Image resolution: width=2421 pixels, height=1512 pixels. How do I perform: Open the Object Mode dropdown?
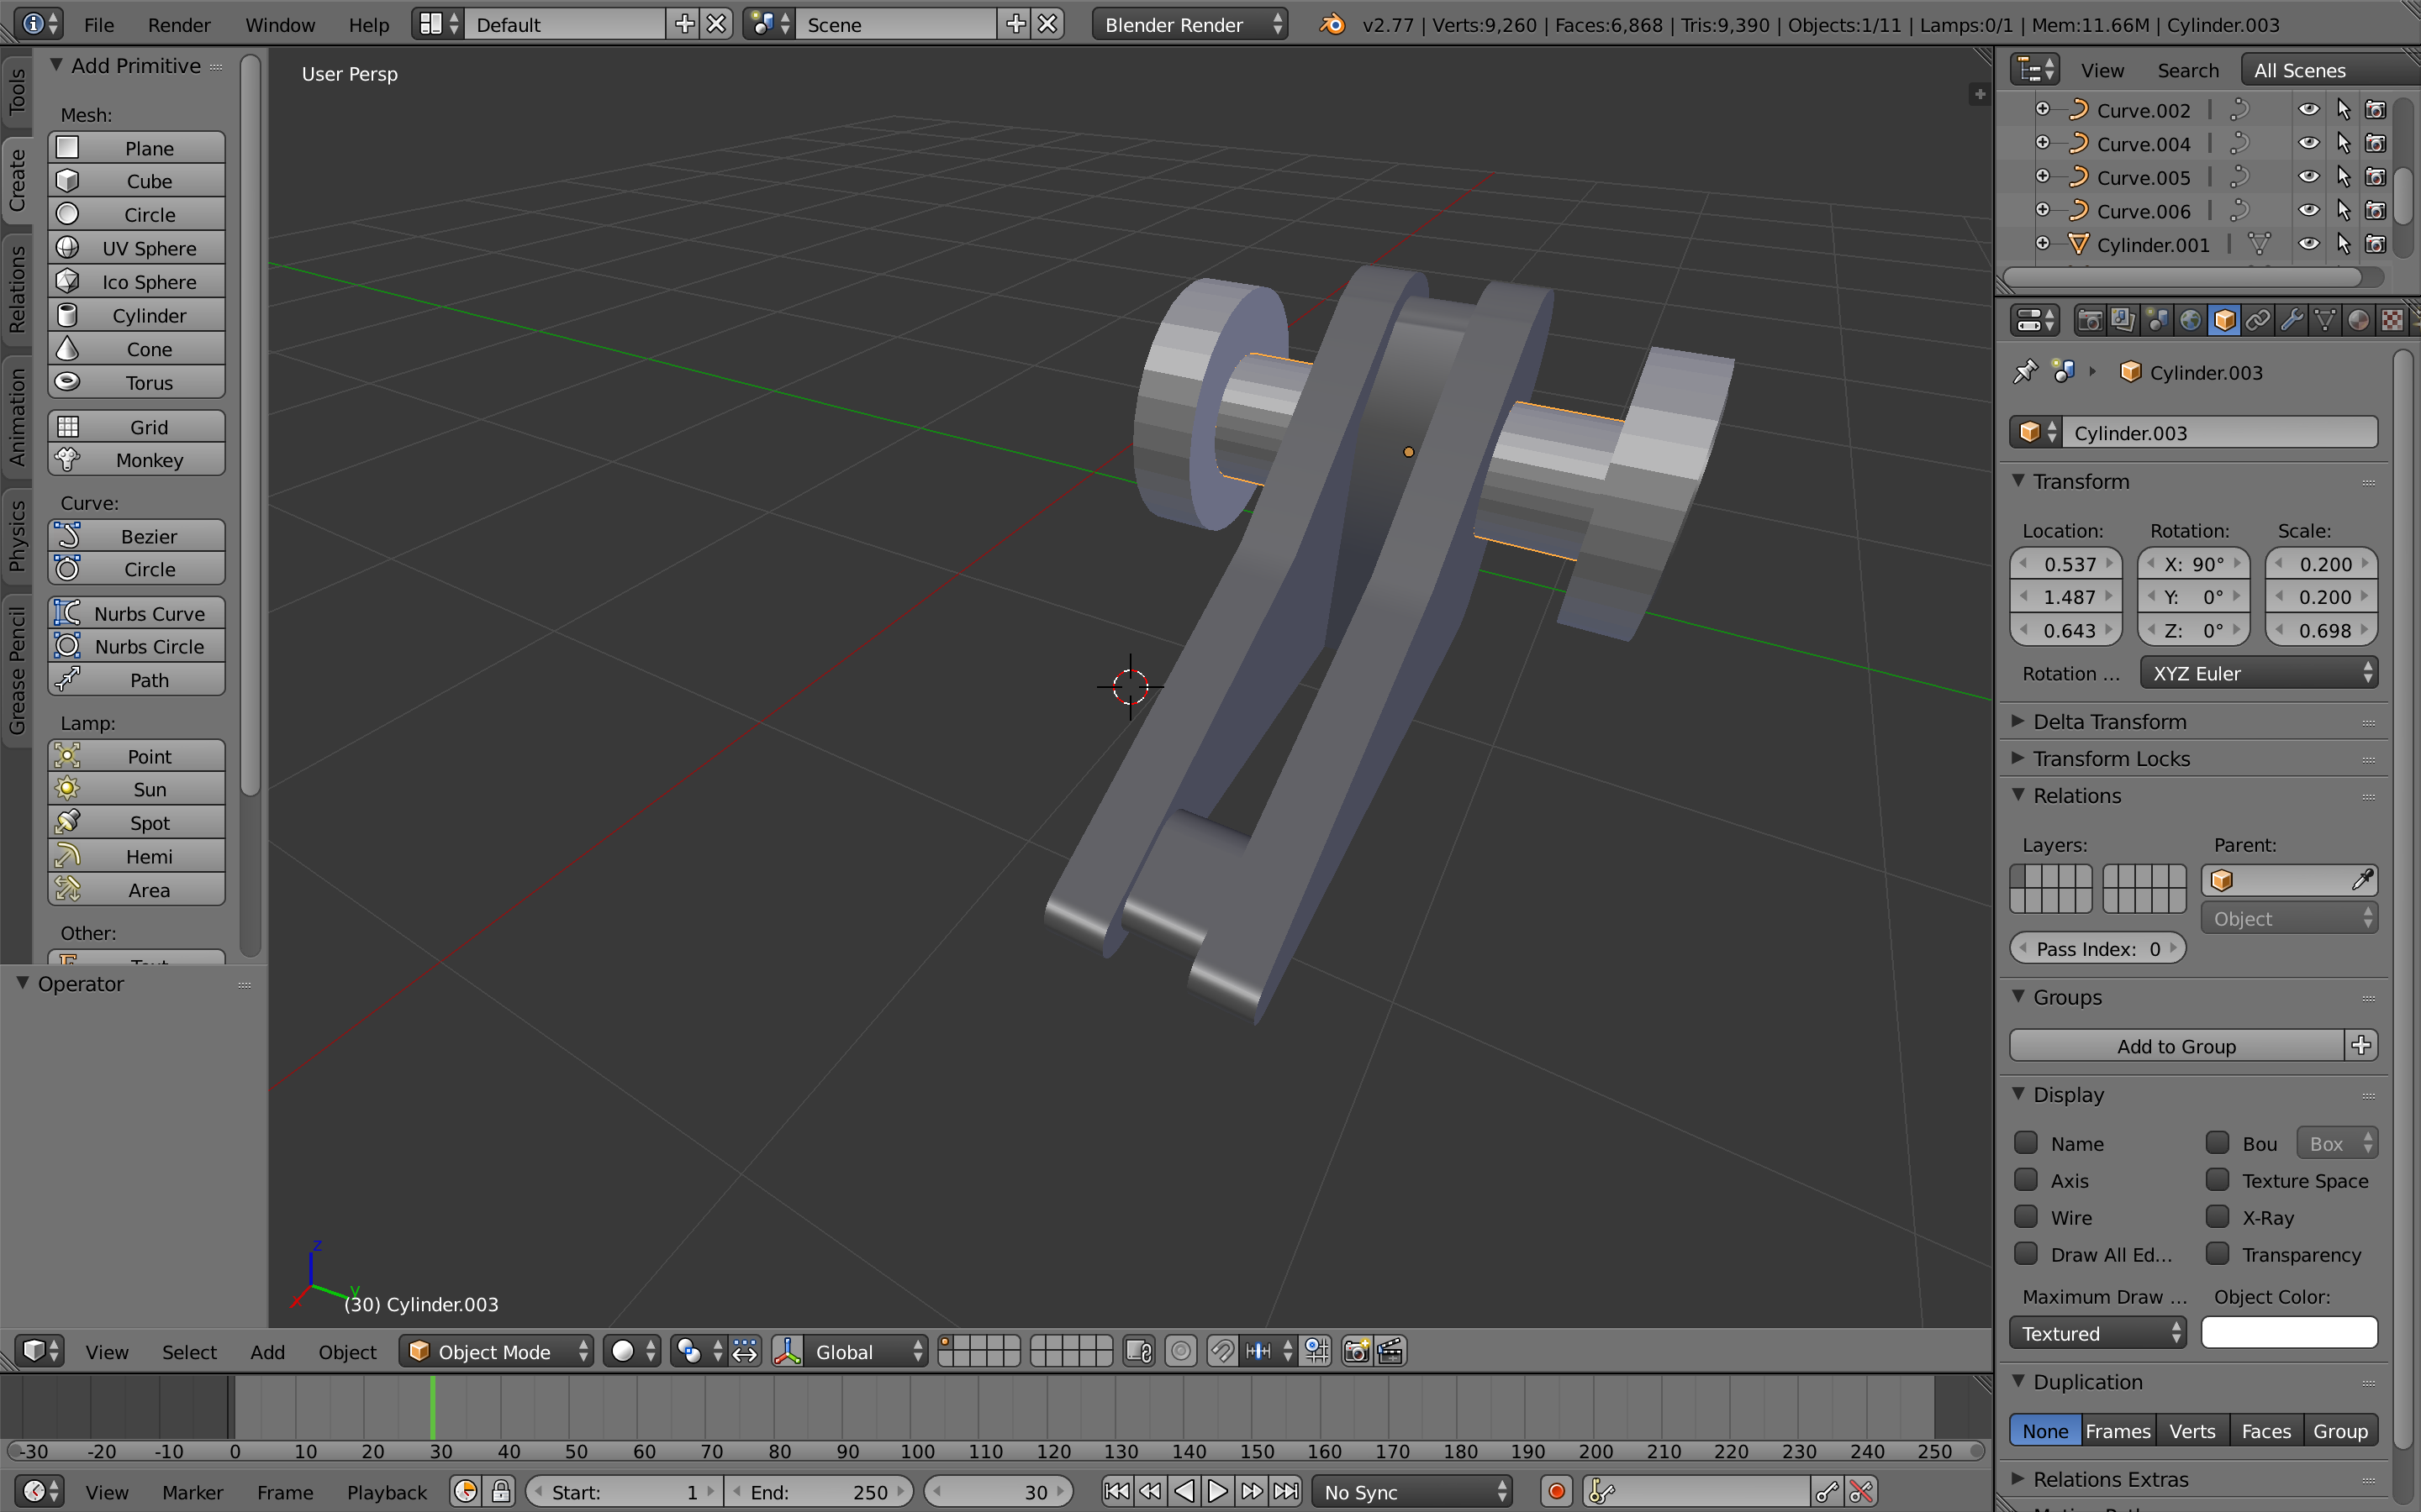coord(497,1351)
